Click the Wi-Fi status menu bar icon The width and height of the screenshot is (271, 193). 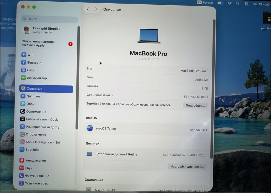coord(230,3)
